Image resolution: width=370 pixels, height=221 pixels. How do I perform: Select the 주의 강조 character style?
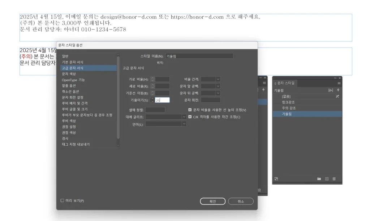coord(307,108)
